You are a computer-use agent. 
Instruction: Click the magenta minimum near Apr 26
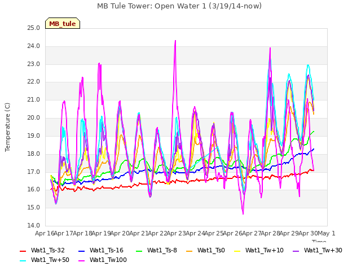(243, 213)
